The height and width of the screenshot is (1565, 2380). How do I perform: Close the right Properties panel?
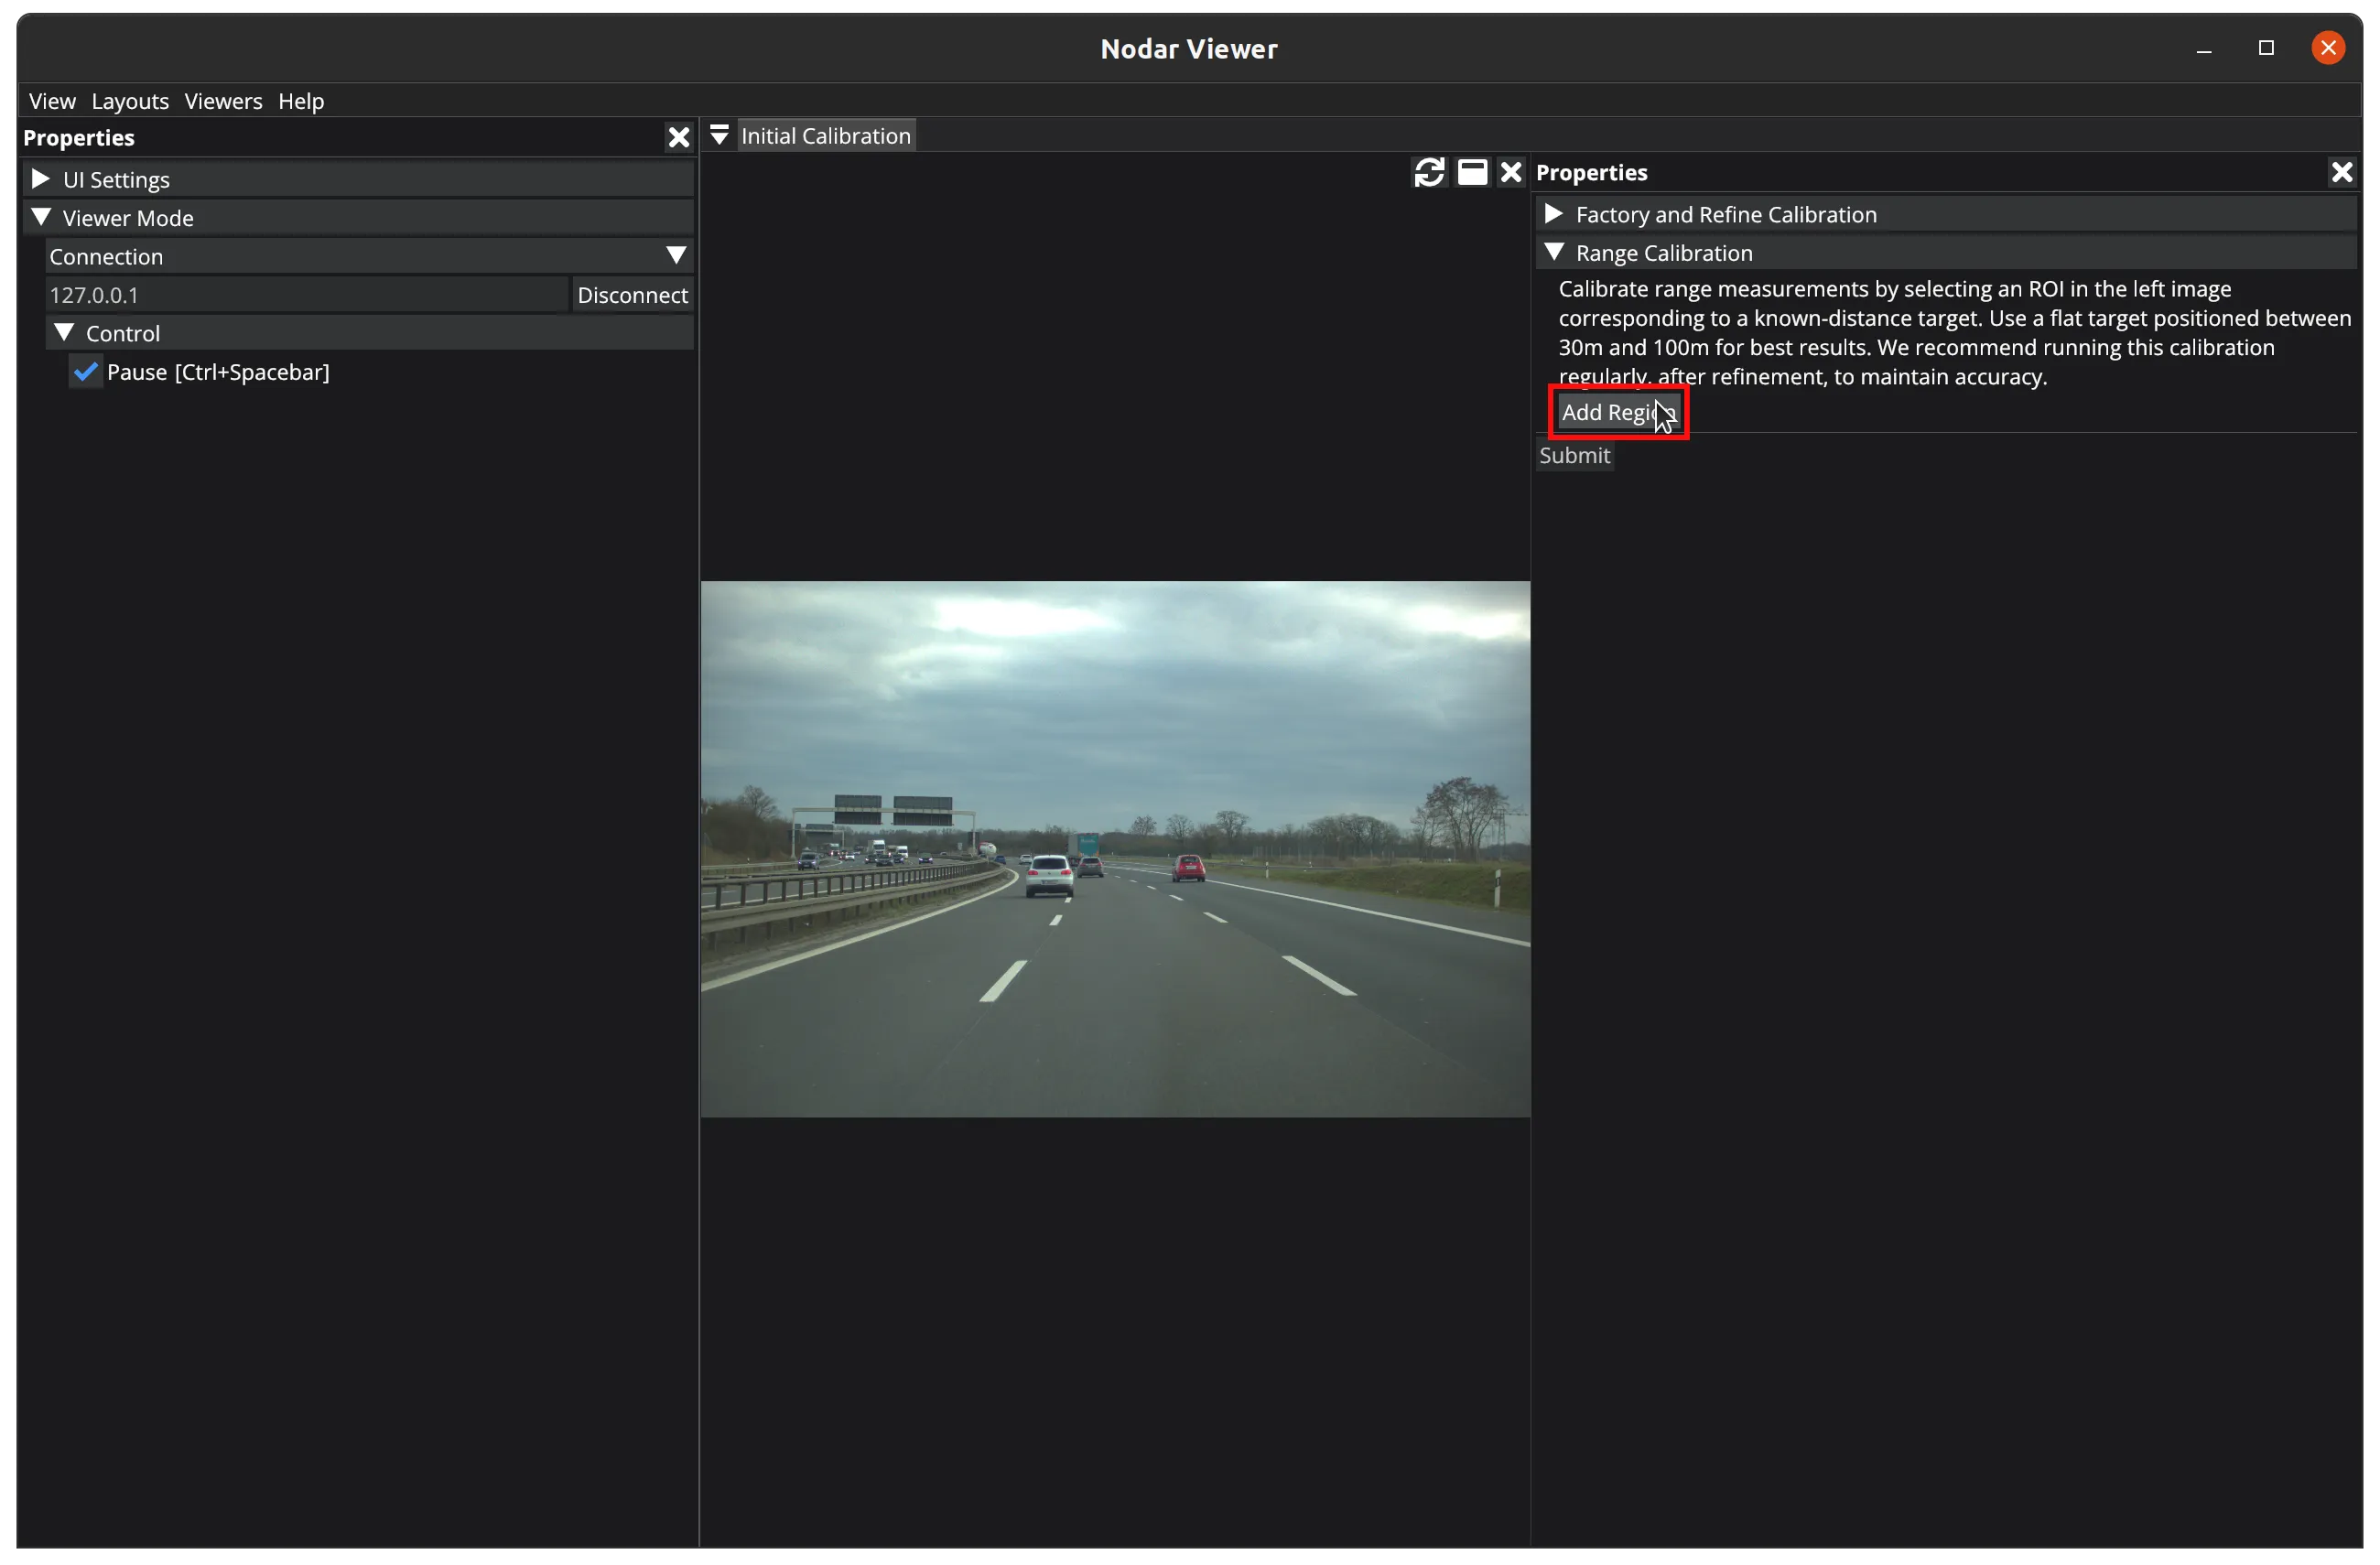(x=2341, y=172)
